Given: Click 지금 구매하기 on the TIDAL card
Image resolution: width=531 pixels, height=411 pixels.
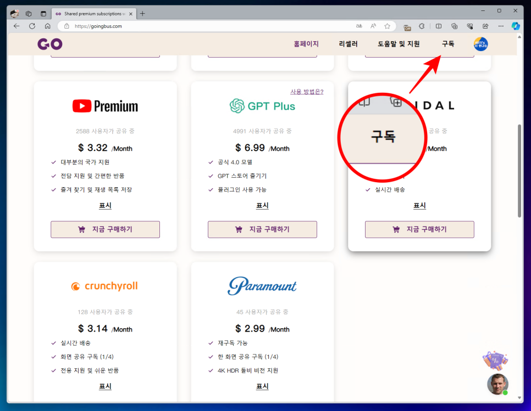Looking at the screenshot, I should (419, 229).
